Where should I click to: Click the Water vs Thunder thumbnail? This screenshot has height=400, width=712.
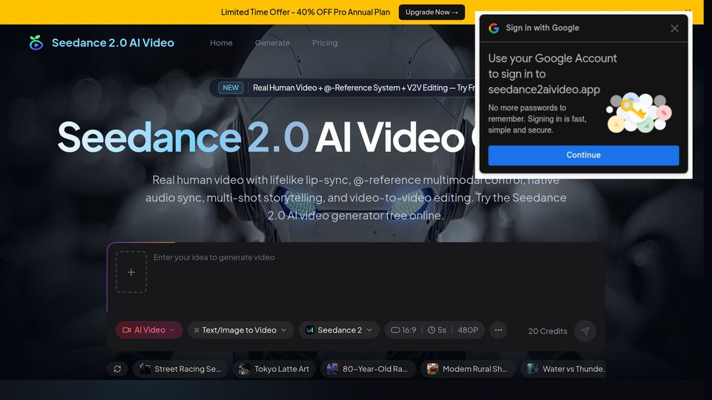point(533,369)
